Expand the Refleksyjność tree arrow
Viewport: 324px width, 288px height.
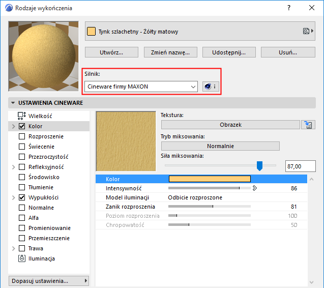pyautogui.click(x=14, y=167)
